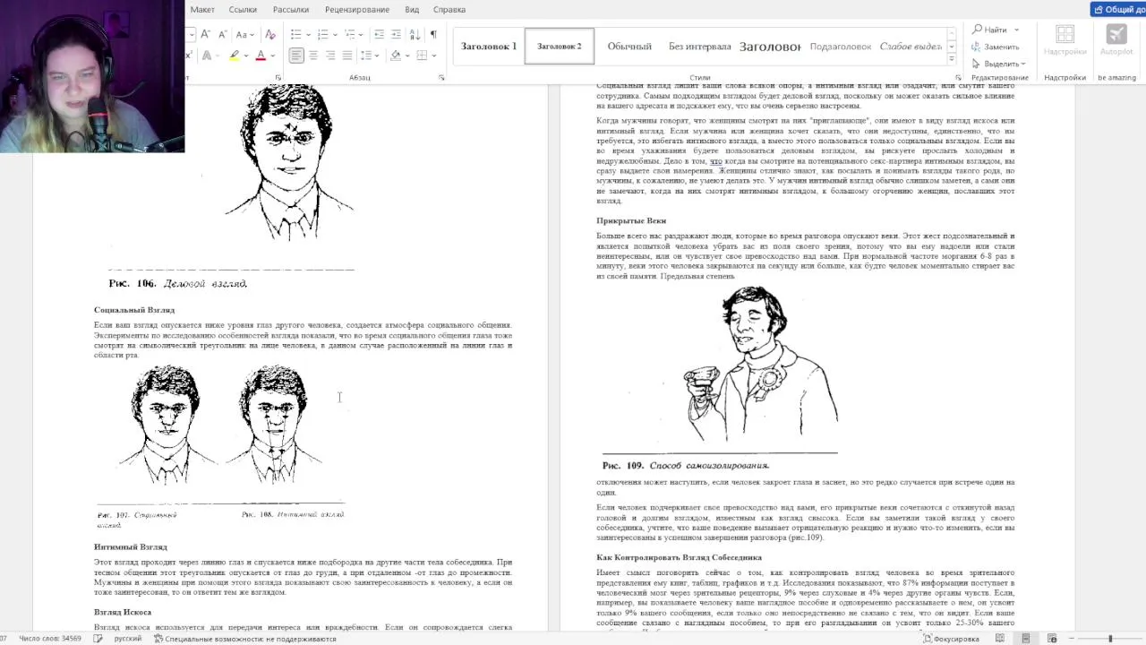Open the Шрифт group dialog launcher
1146x645 pixels.
coord(278,78)
